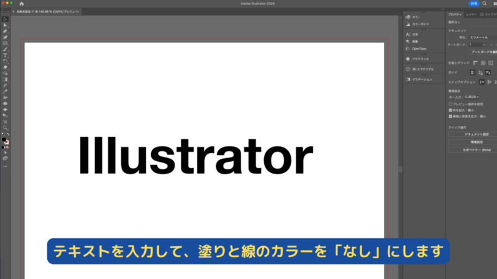Uncheck 線幅と効果を拡大・縮小 checkbox
Viewport: 497px width, 279px height.
point(450,116)
